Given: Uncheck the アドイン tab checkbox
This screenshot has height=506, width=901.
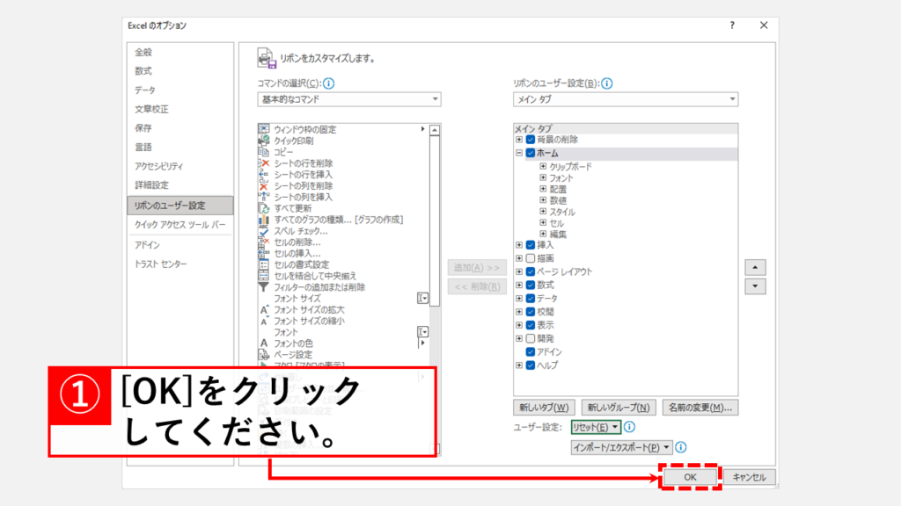Looking at the screenshot, I should click(531, 351).
